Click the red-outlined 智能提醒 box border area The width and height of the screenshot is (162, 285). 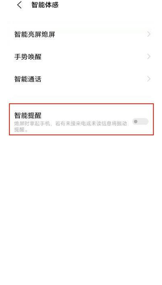pos(81,104)
